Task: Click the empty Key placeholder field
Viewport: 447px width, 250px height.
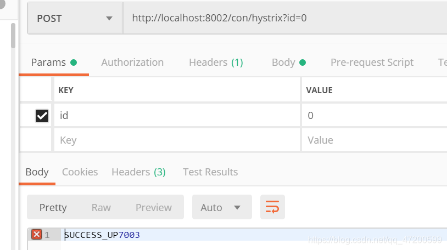Action: (x=177, y=140)
